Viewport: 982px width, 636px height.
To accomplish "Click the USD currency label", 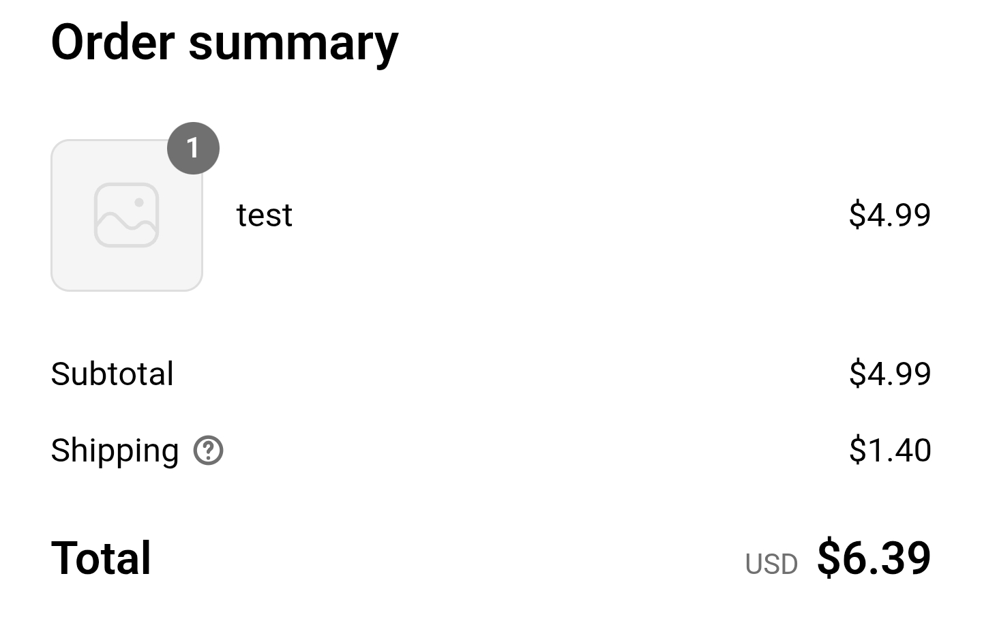I will [771, 564].
